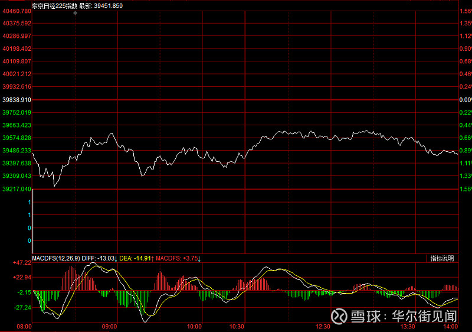Click the 09:00 time axis label
Viewport: 472px width, 332px height.
[109, 326]
